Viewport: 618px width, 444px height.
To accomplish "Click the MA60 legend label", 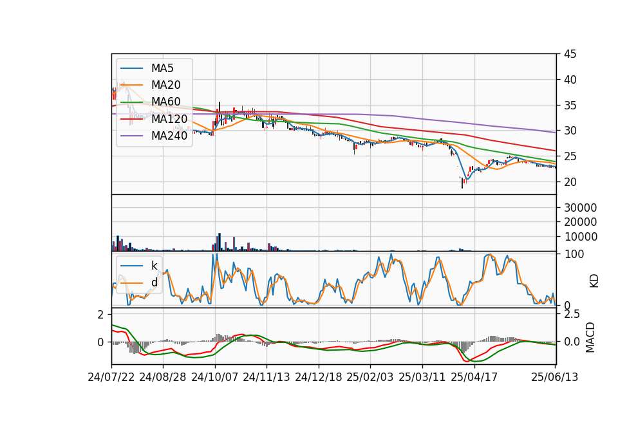I will (165, 102).
